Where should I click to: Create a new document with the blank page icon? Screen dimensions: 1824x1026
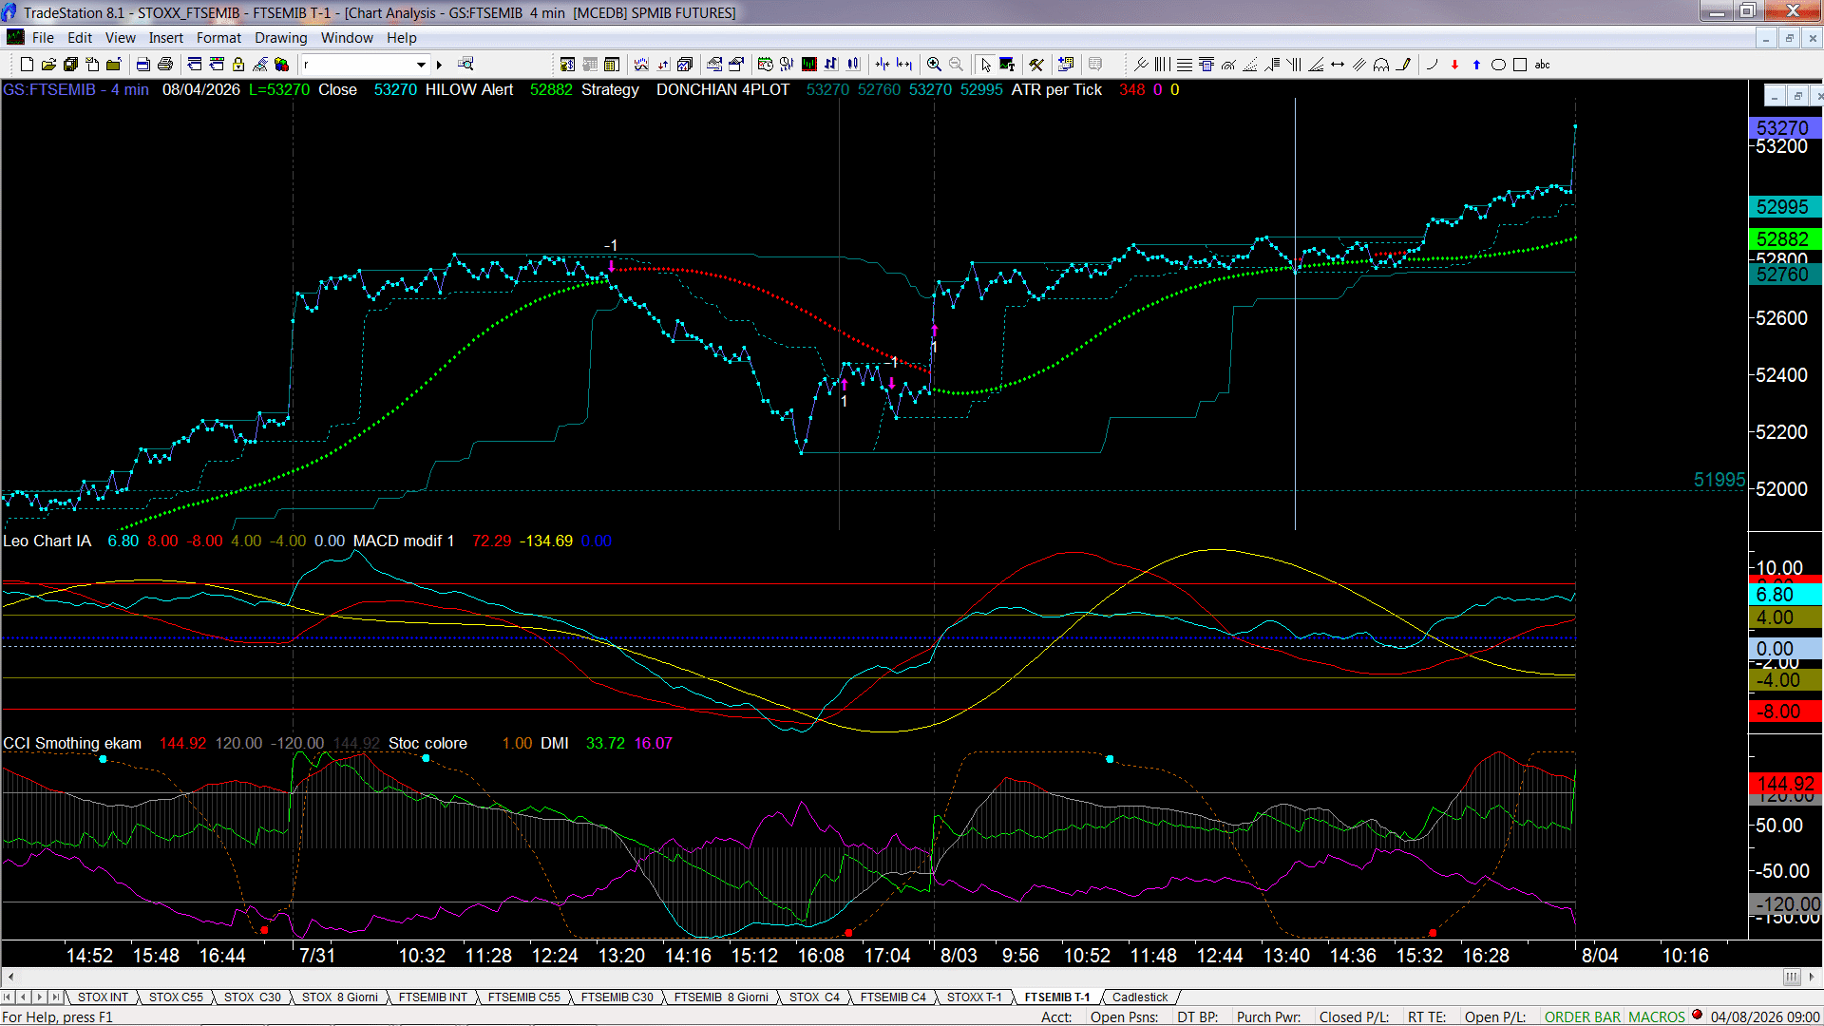pos(27,65)
